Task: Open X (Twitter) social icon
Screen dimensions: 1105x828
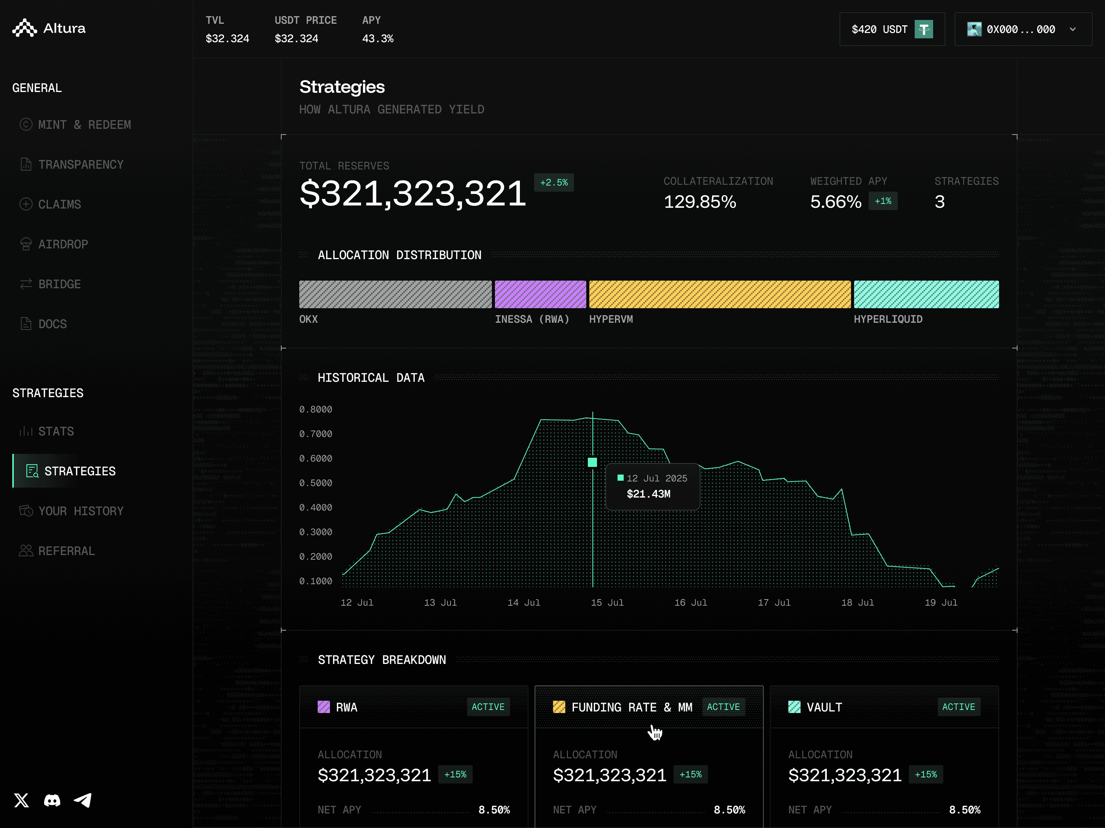Action: tap(21, 800)
